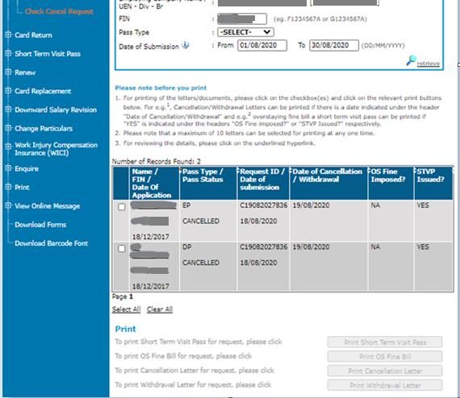The image size is (460, 398).
Task: Expand the View Online Message node
Action: (x=8, y=205)
